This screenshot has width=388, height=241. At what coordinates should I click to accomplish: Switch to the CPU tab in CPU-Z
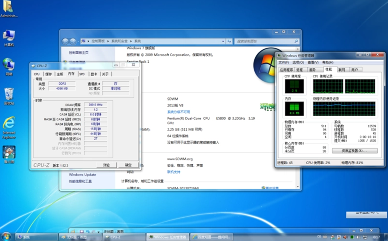37,74
